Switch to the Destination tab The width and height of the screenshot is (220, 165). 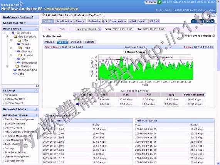94,21
